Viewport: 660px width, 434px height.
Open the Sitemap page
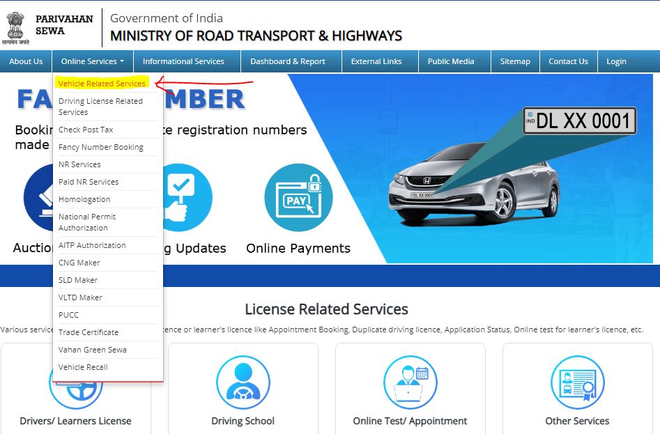click(x=515, y=61)
